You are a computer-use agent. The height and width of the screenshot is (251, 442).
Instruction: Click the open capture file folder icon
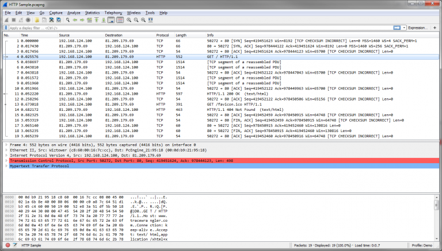[36, 20]
